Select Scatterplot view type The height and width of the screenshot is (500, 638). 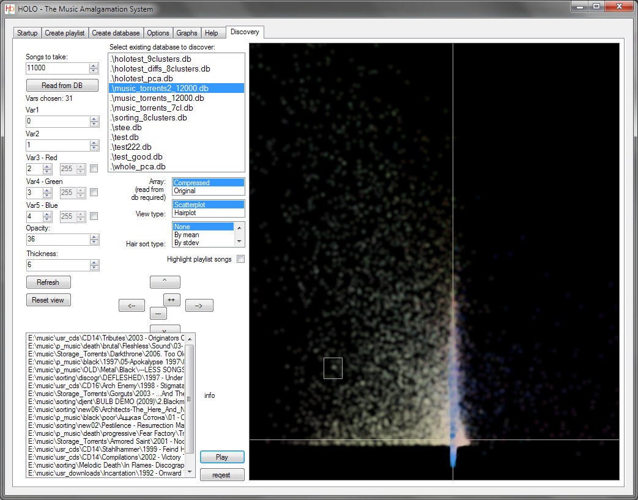tap(209, 205)
